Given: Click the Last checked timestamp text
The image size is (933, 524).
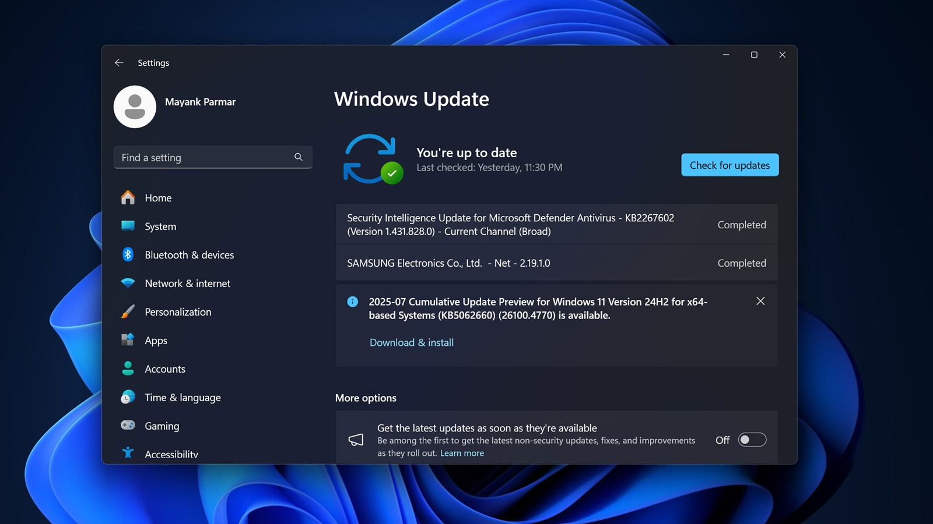Looking at the screenshot, I should click(489, 168).
